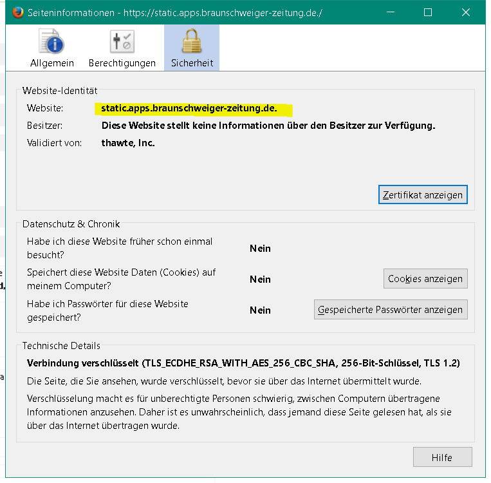Click the 'Datenschutz & Chronik' group label
This screenshot has height=483, width=491.
(71, 224)
